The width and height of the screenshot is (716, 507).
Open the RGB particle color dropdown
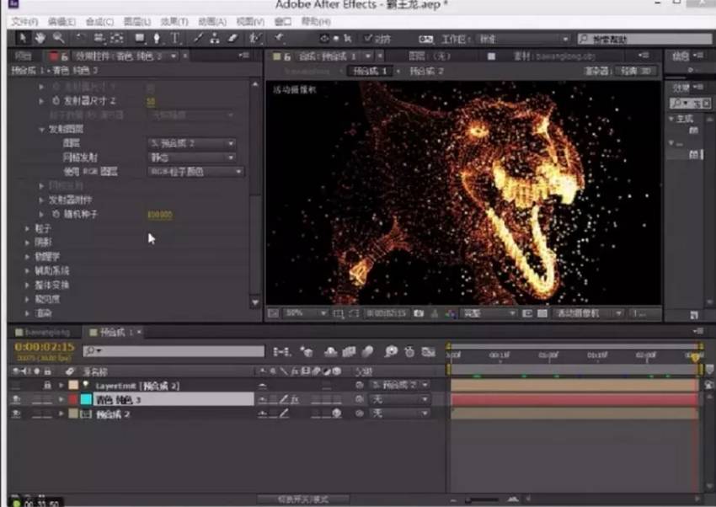pos(196,171)
